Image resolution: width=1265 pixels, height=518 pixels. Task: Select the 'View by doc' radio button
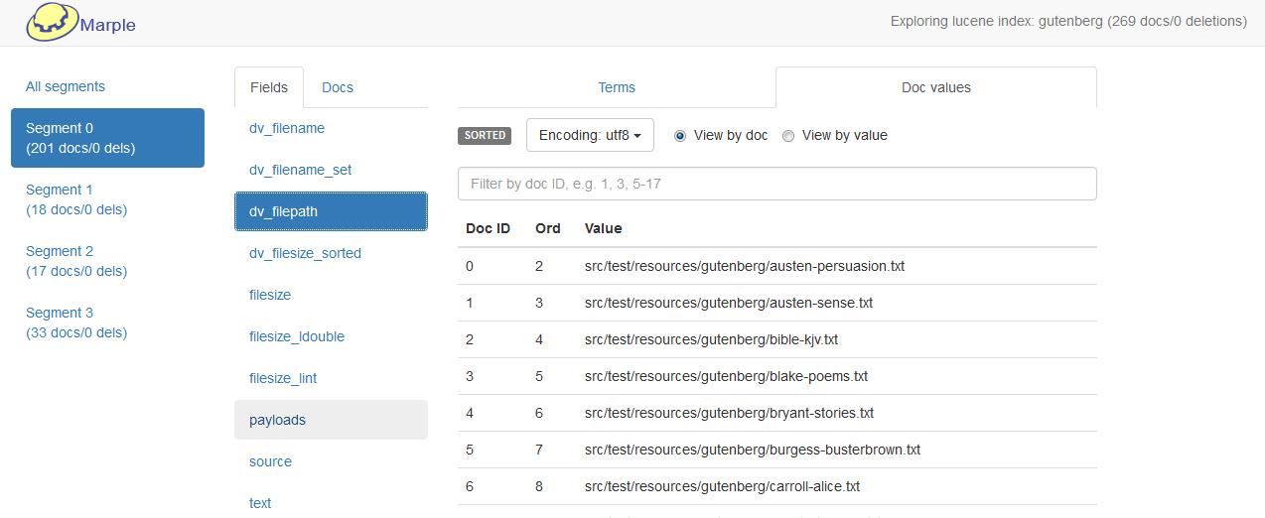coord(680,136)
